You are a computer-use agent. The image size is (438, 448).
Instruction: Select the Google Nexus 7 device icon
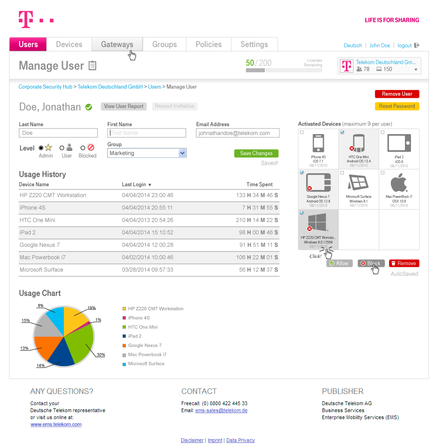(x=319, y=183)
